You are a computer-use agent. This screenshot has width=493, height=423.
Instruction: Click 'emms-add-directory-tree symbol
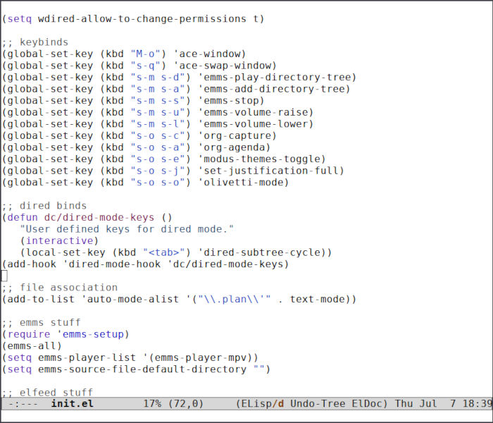pyautogui.click(x=274, y=89)
